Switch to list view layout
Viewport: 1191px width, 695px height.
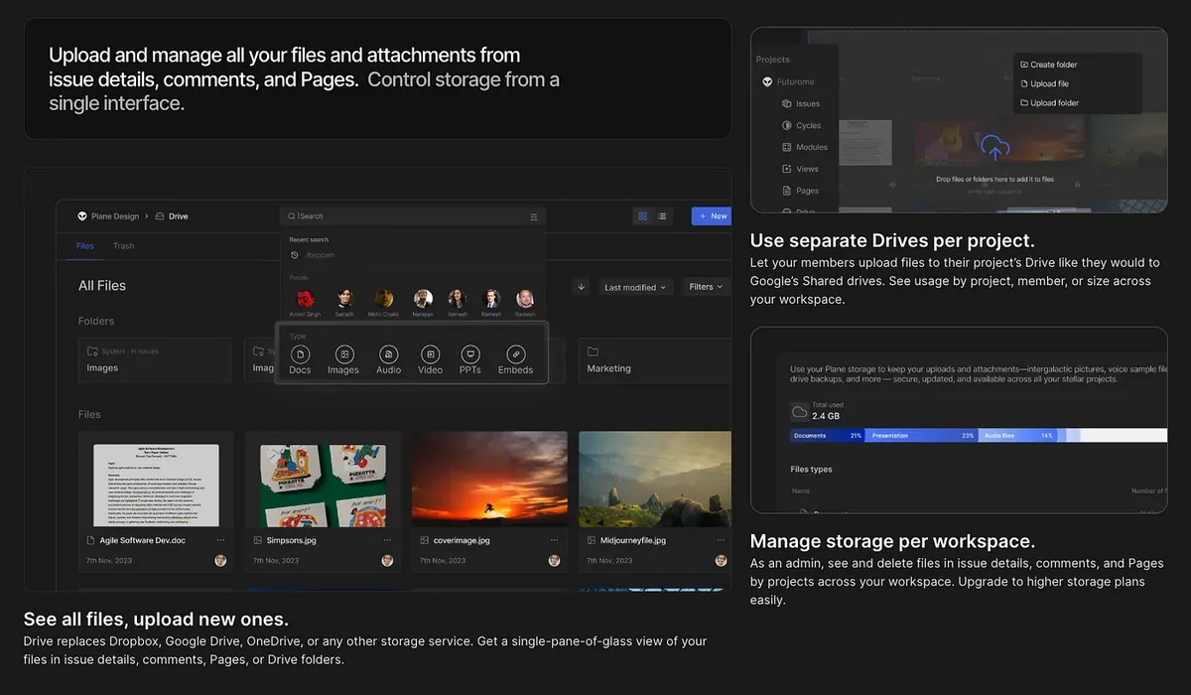tap(662, 215)
